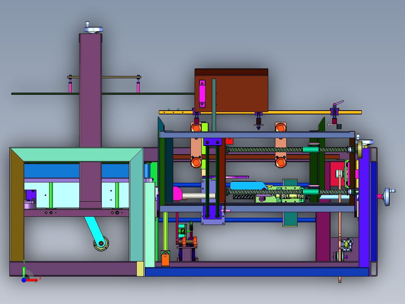Select the round wheel at the cyan arm's end
The width and height of the screenshot is (405, 304).
(x=101, y=244)
